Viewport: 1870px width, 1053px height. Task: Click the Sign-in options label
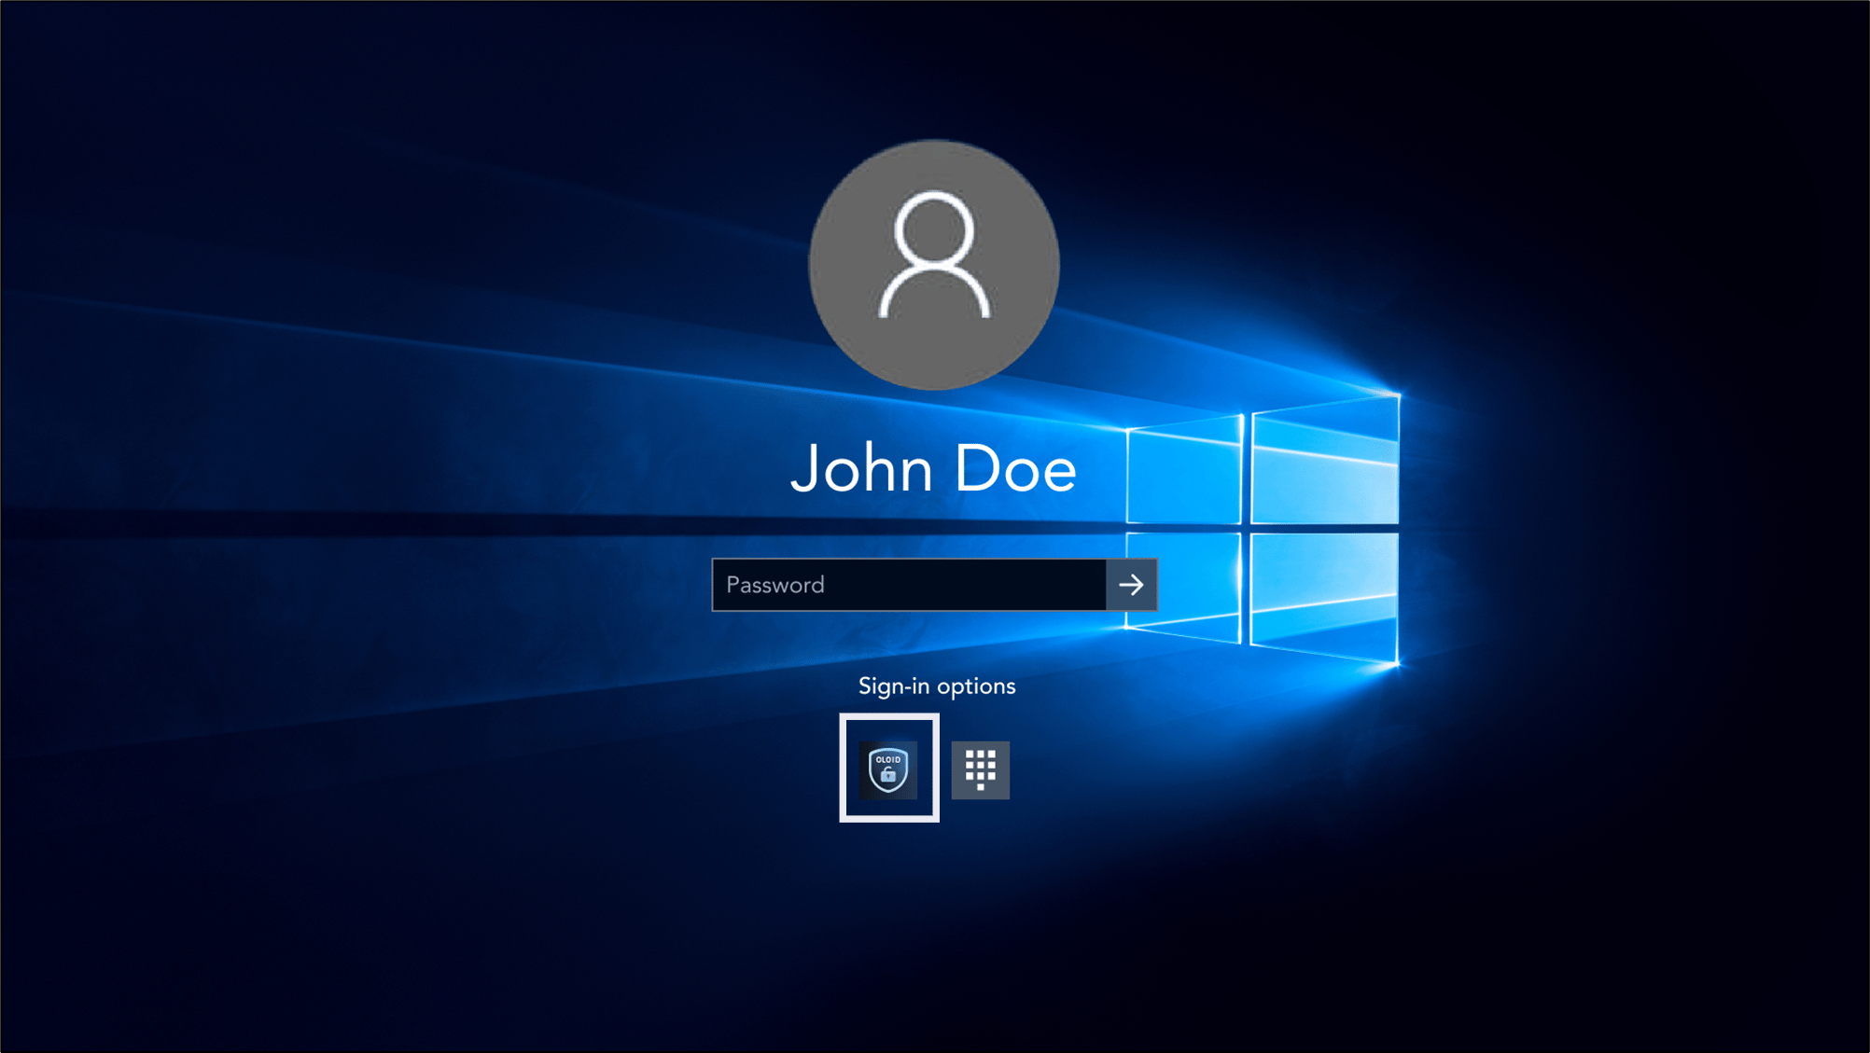(x=937, y=686)
